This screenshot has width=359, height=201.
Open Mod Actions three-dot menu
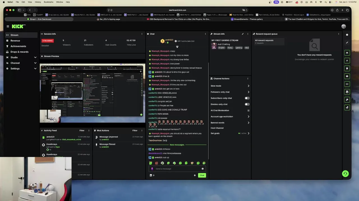(142, 130)
